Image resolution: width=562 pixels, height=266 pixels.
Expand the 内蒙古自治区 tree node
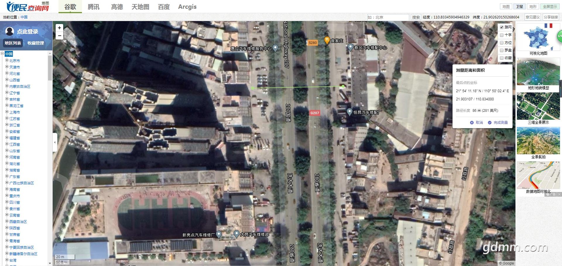(7, 86)
